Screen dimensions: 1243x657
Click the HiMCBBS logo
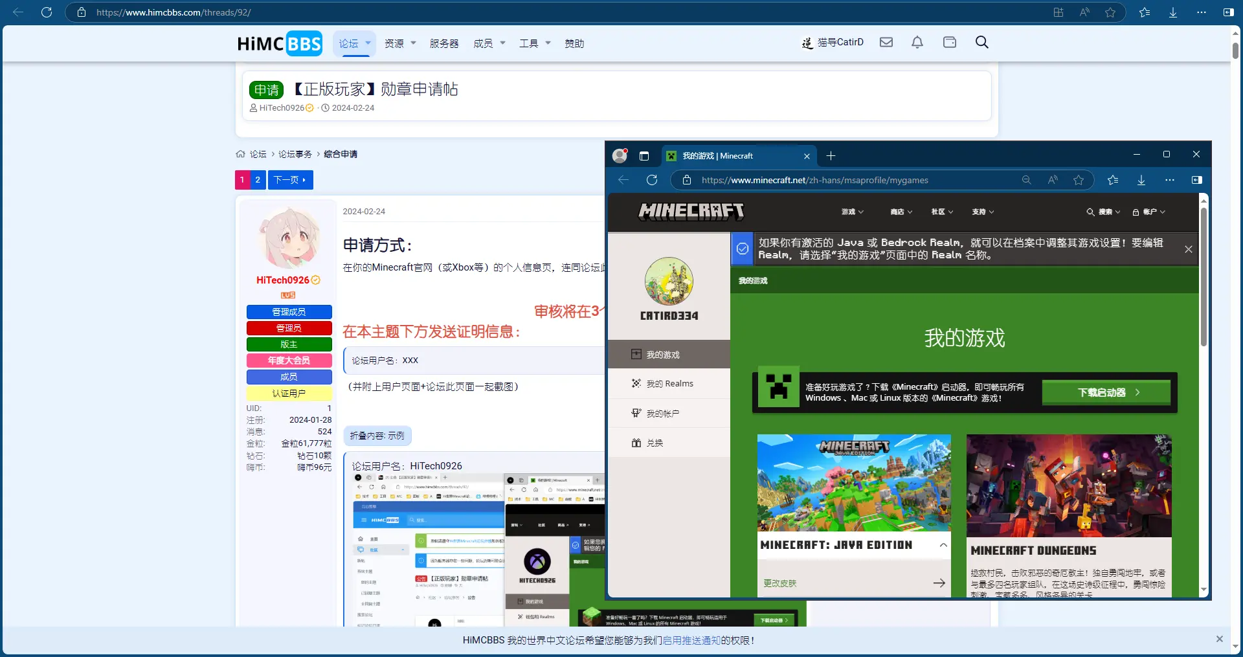279,43
